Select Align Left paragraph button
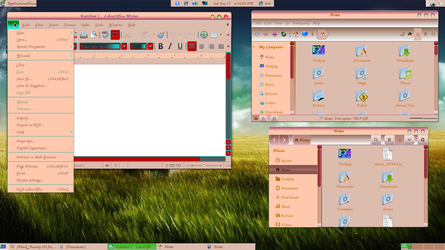The height and width of the screenshot is (250, 445). click(192, 46)
